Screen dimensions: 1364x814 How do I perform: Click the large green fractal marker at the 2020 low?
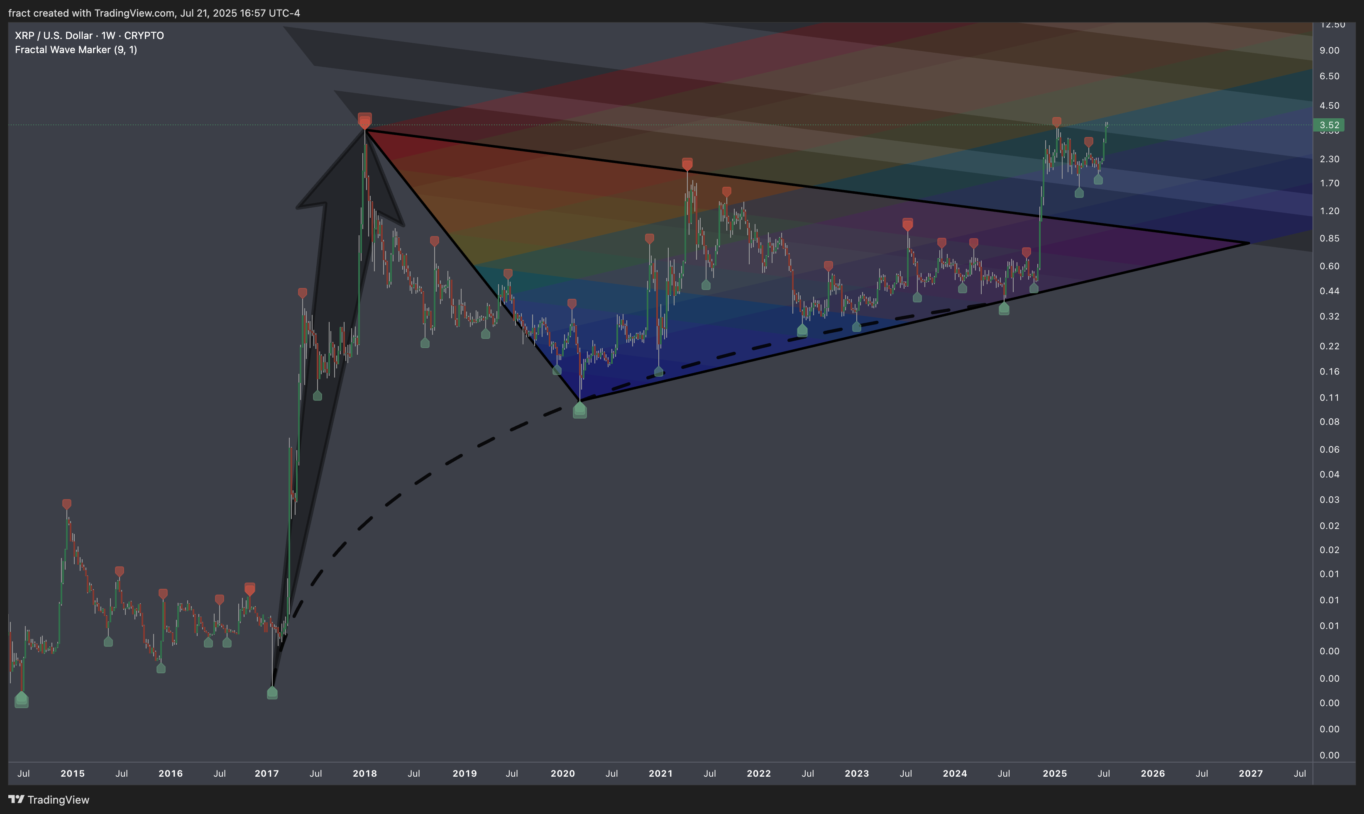pos(579,409)
